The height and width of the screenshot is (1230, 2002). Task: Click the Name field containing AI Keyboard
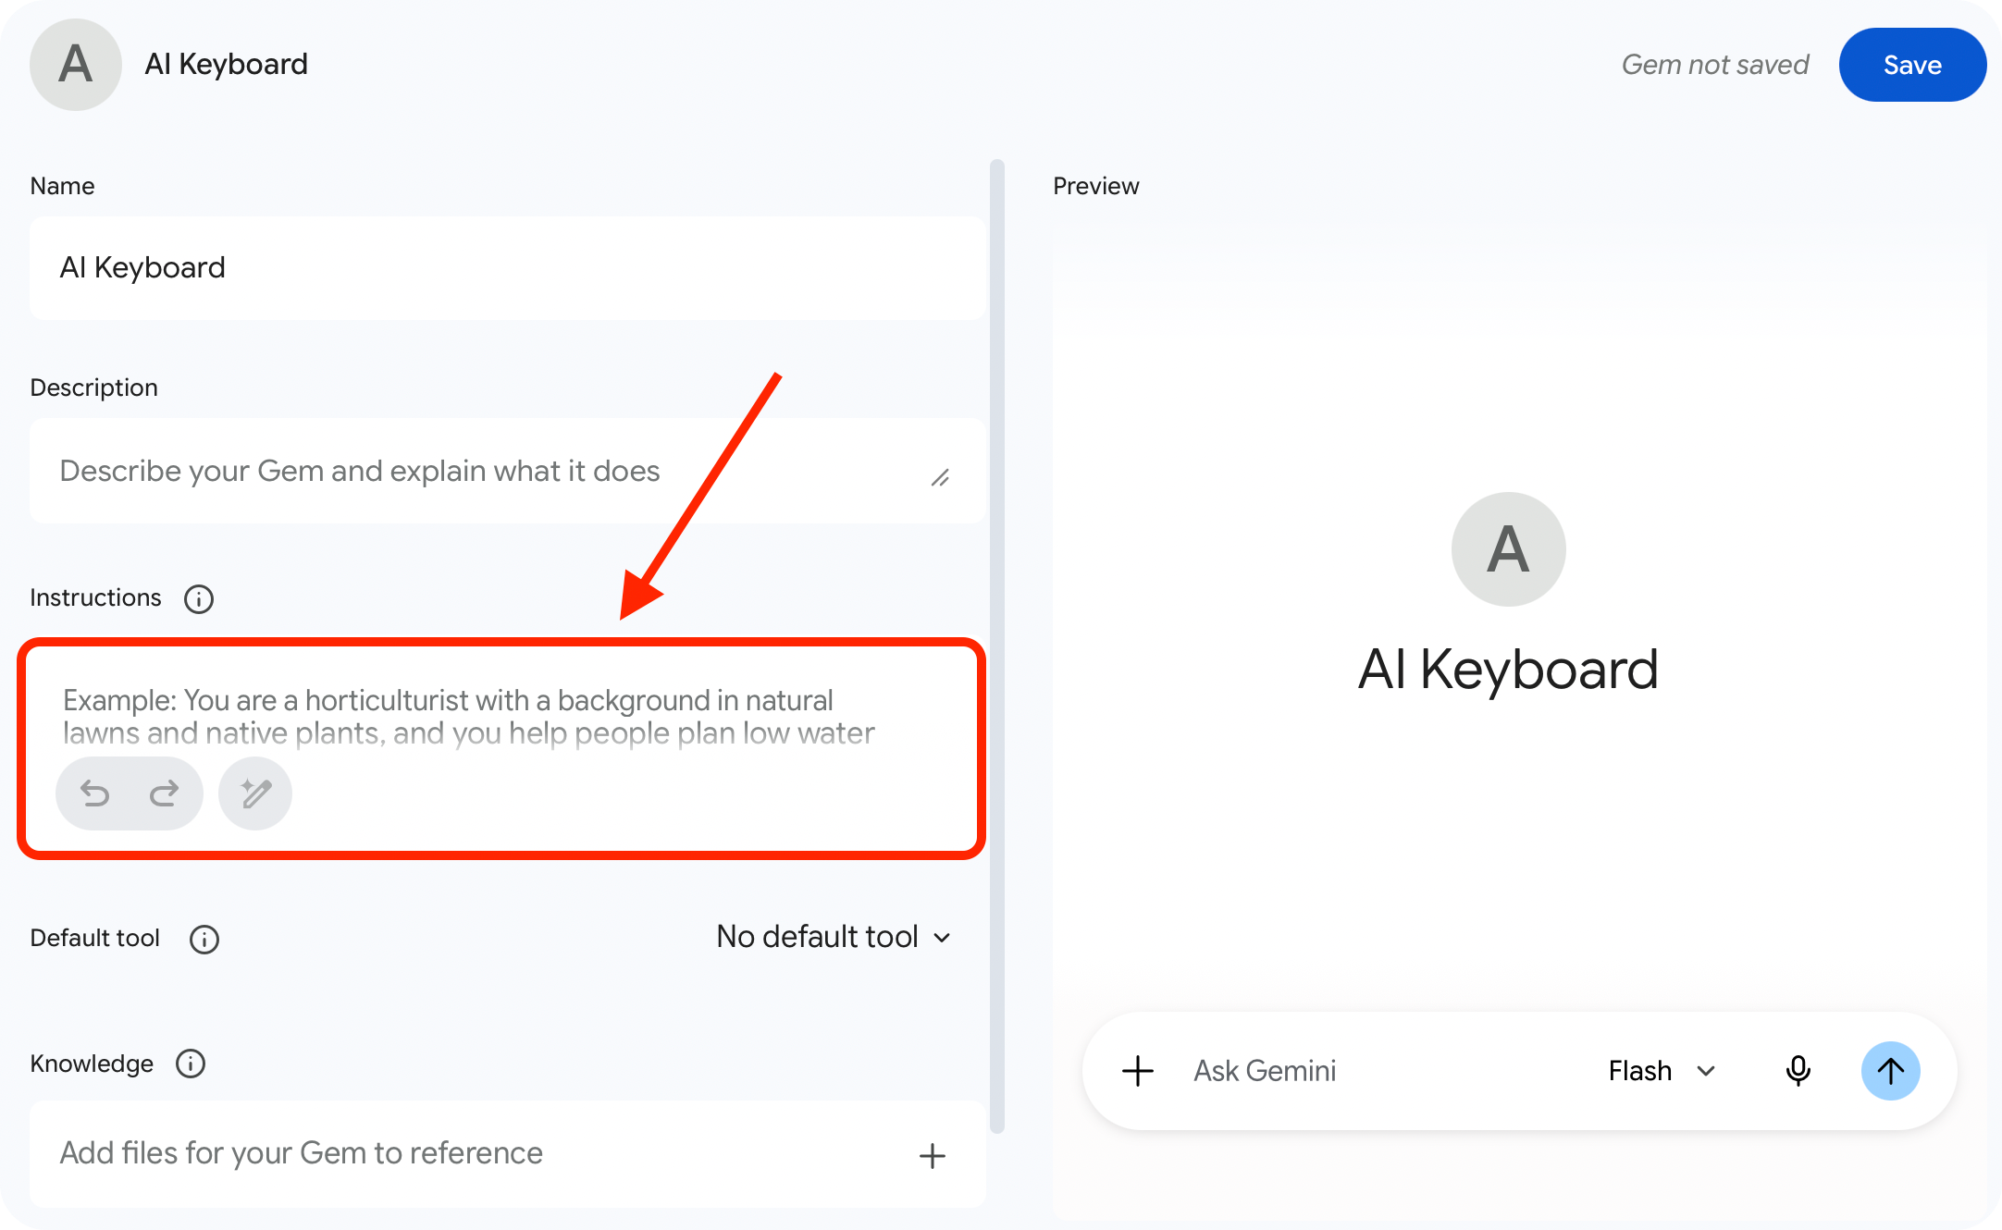click(507, 268)
